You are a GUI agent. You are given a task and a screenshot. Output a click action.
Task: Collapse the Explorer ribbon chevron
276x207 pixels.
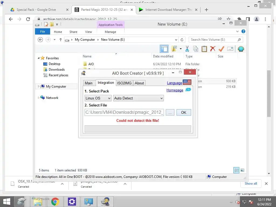(237, 31)
